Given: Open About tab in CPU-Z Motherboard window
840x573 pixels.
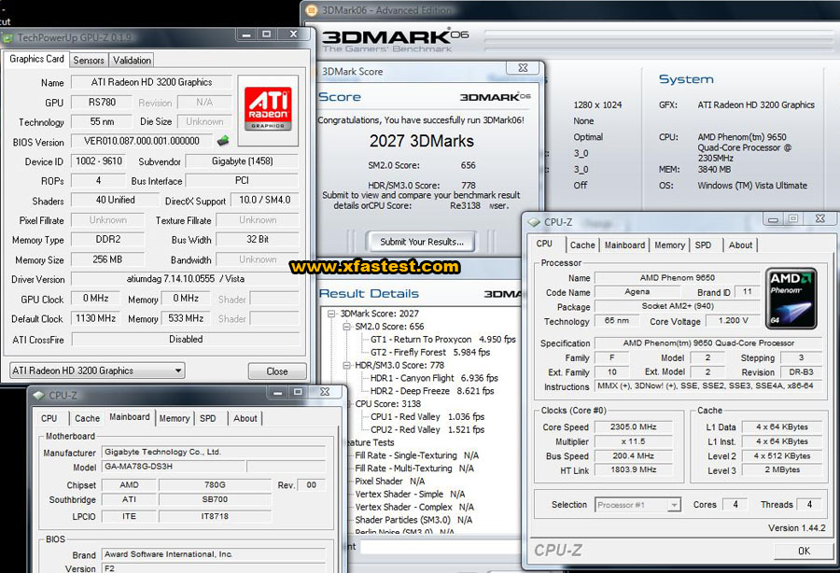Looking at the screenshot, I should click(x=245, y=418).
